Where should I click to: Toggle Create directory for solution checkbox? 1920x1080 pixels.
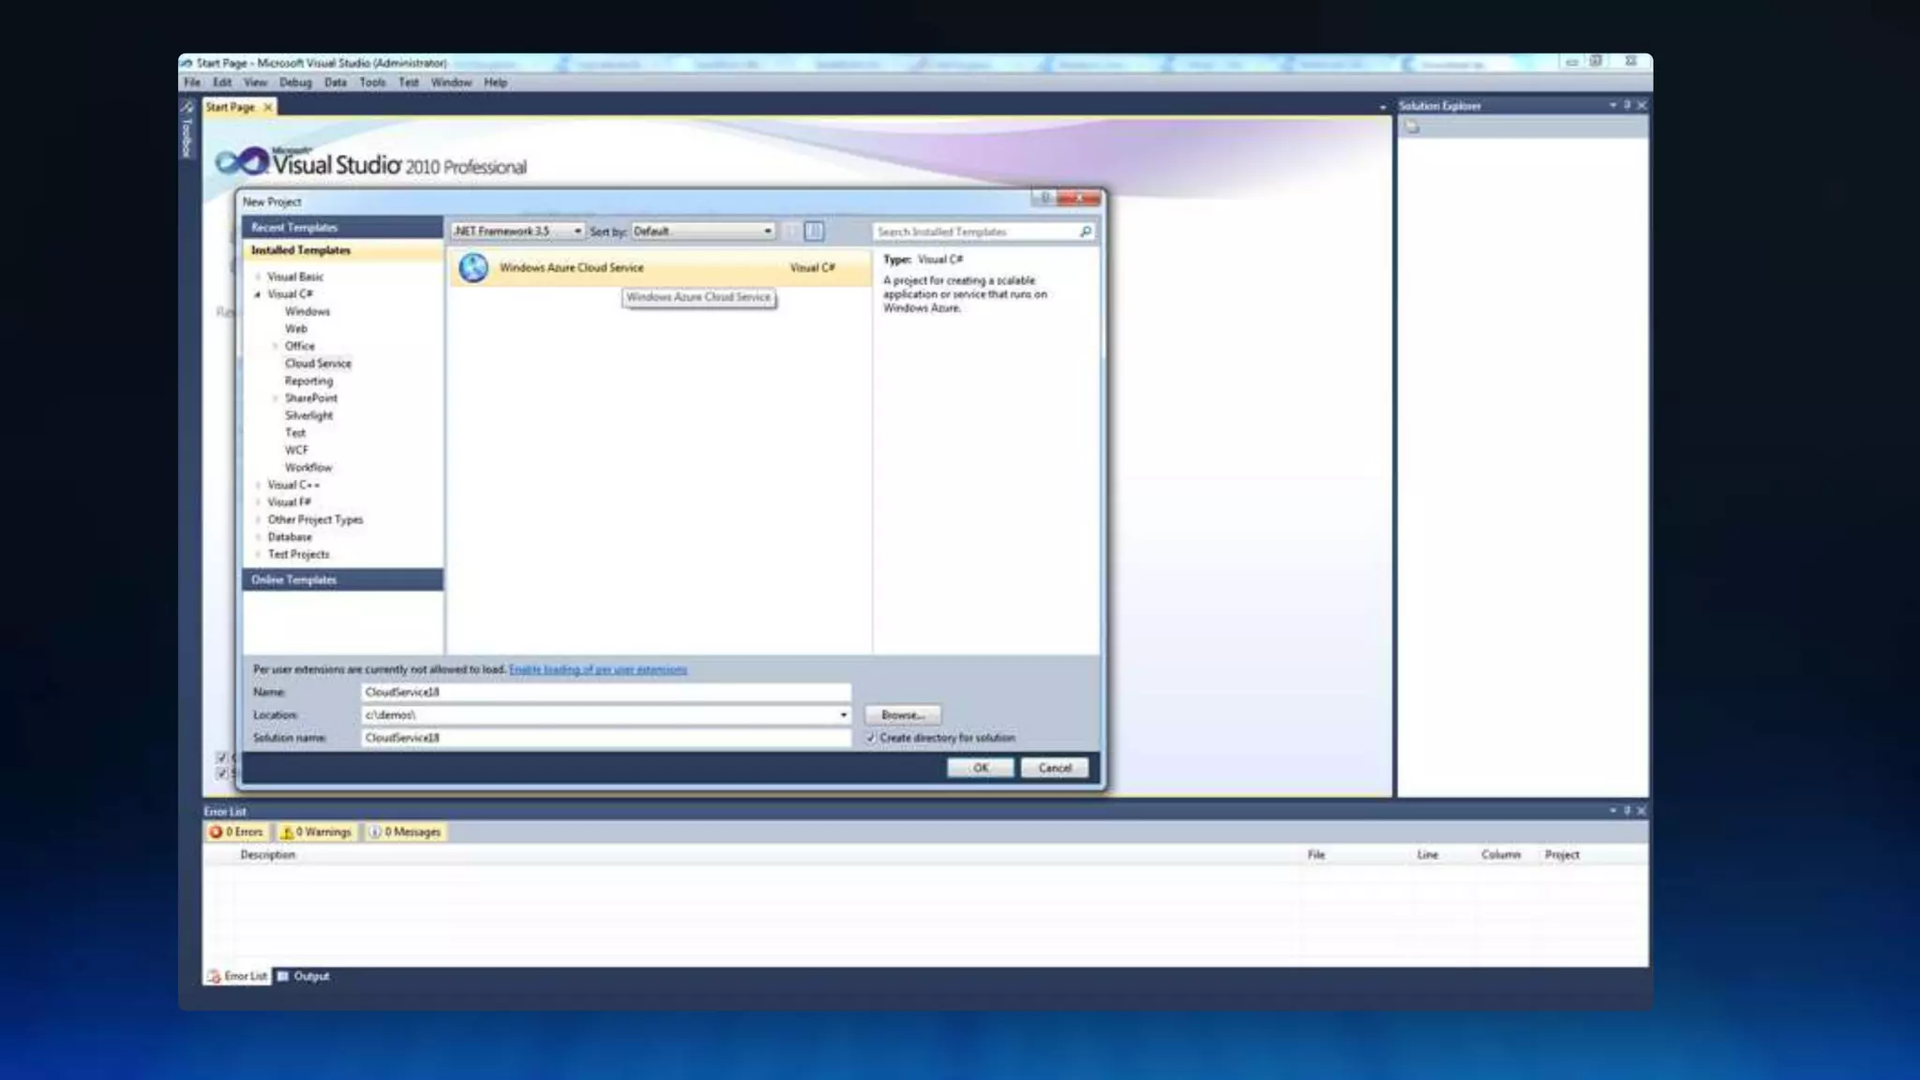[x=871, y=739]
